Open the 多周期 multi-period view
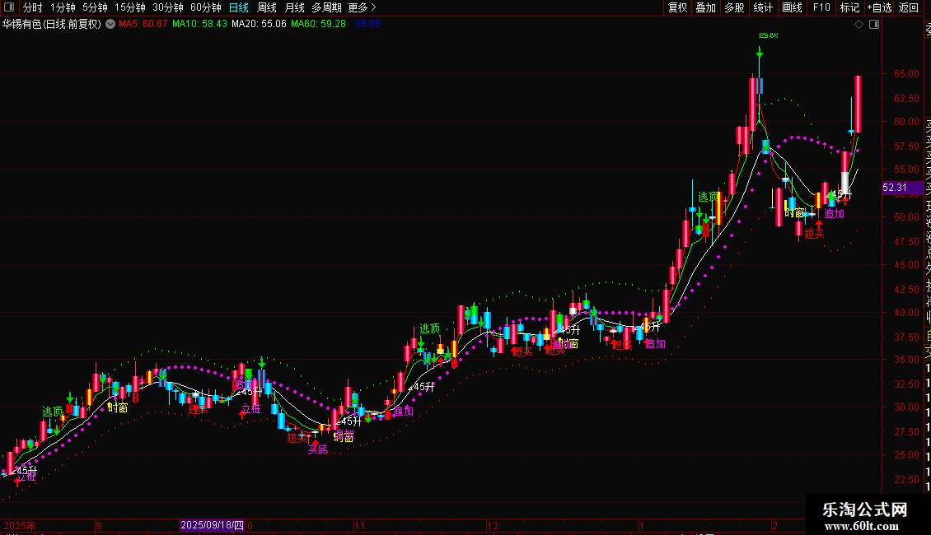The height and width of the screenshot is (535, 931). tap(326, 7)
